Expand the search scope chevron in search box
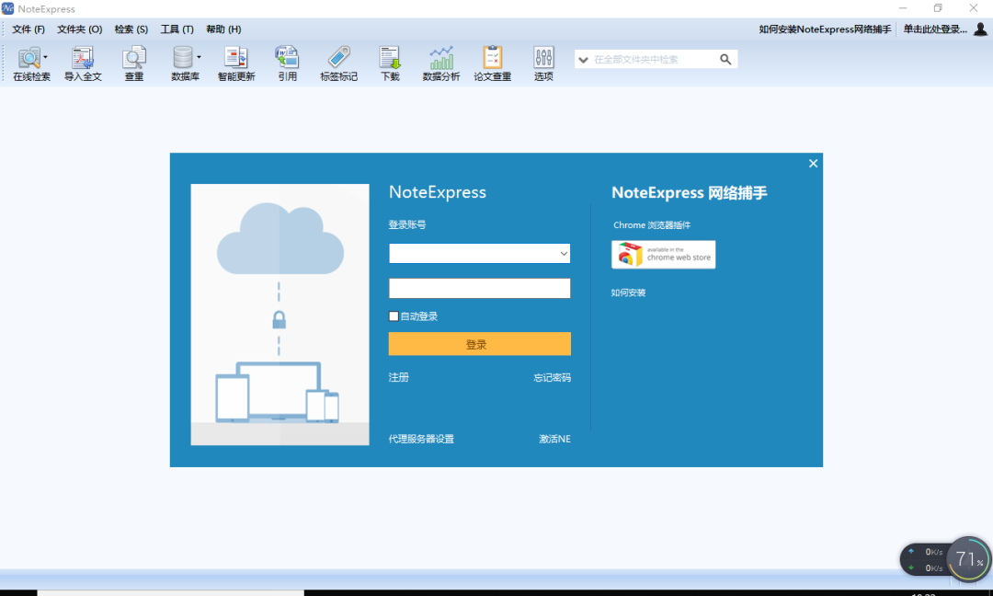This screenshot has width=993, height=596. (583, 60)
